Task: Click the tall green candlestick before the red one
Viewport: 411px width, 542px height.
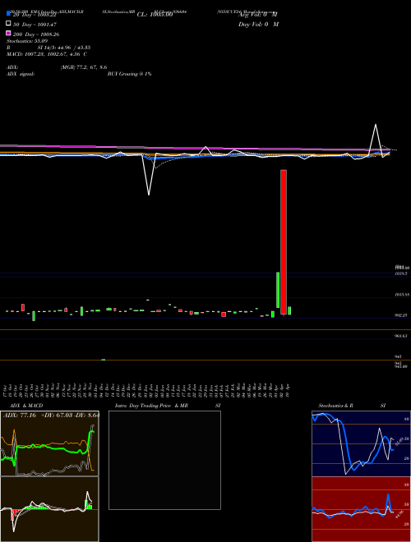Action: (x=278, y=290)
